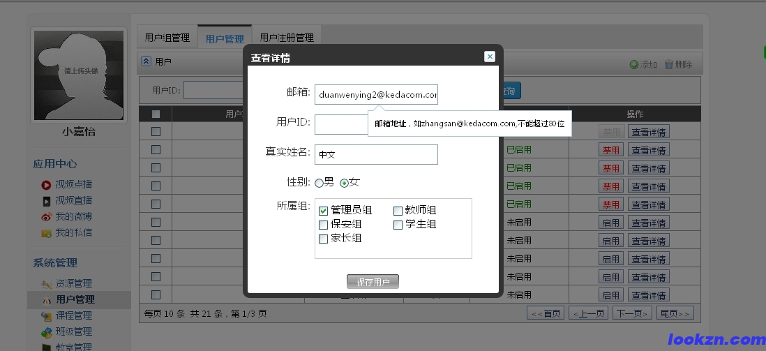The width and height of the screenshot is (766, 351).
Task: Go to next page with 下一页
Action: tap(632, 313)
